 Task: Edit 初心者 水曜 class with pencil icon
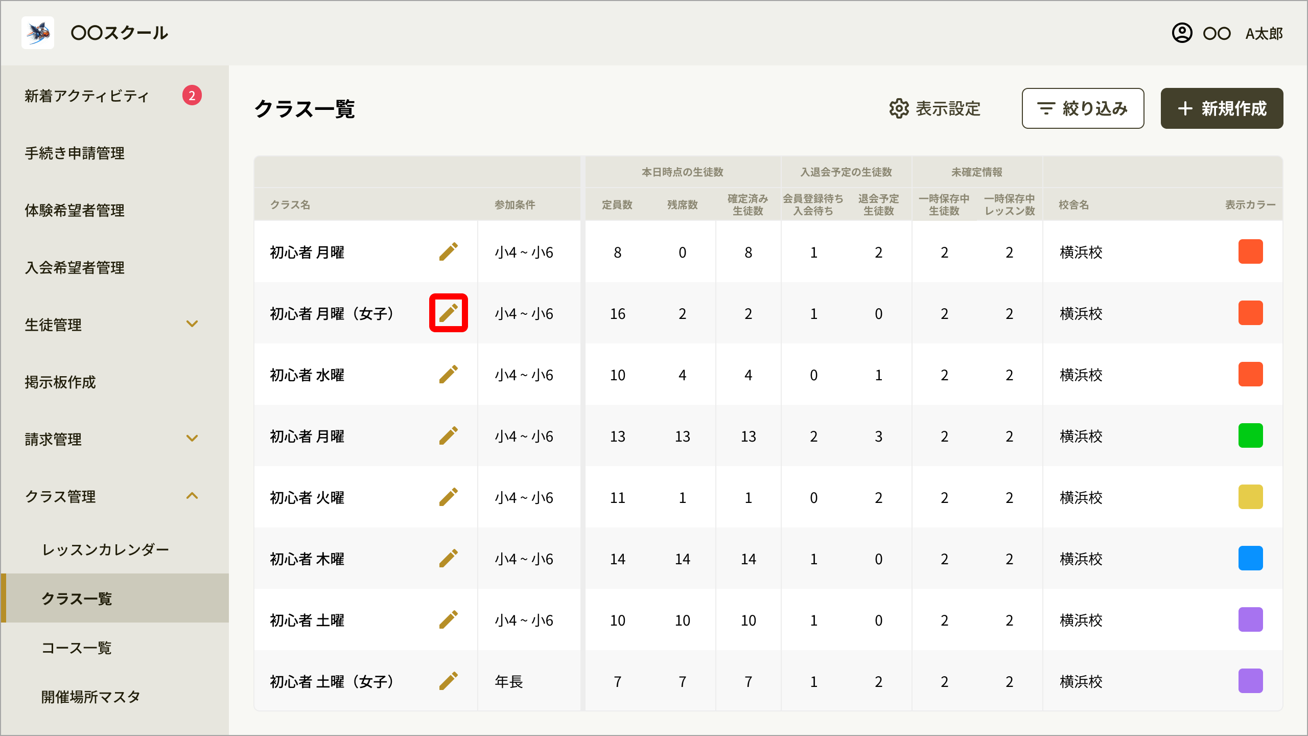point(448,374)
